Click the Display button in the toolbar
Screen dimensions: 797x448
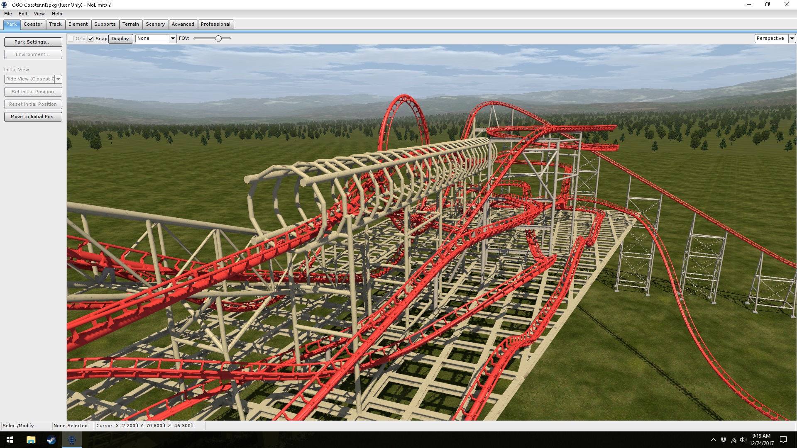tap(120, 39)
